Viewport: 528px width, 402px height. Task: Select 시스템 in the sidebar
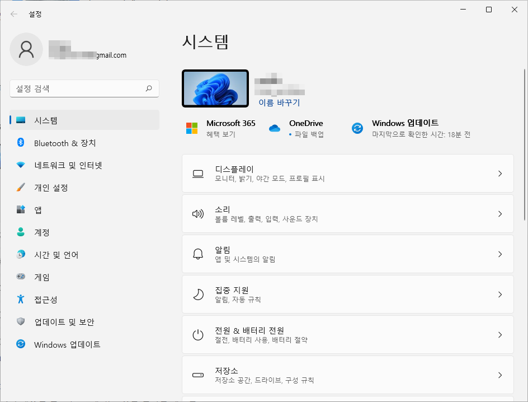[x=84, y=120]
